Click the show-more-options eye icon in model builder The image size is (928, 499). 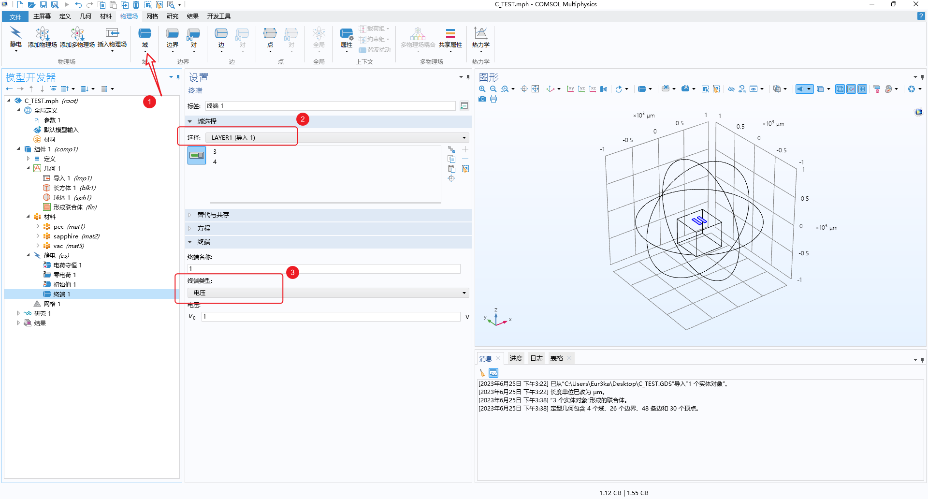53,89
